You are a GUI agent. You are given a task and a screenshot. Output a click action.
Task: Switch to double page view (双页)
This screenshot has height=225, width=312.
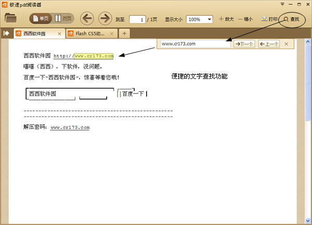click(x=63, y=19)
